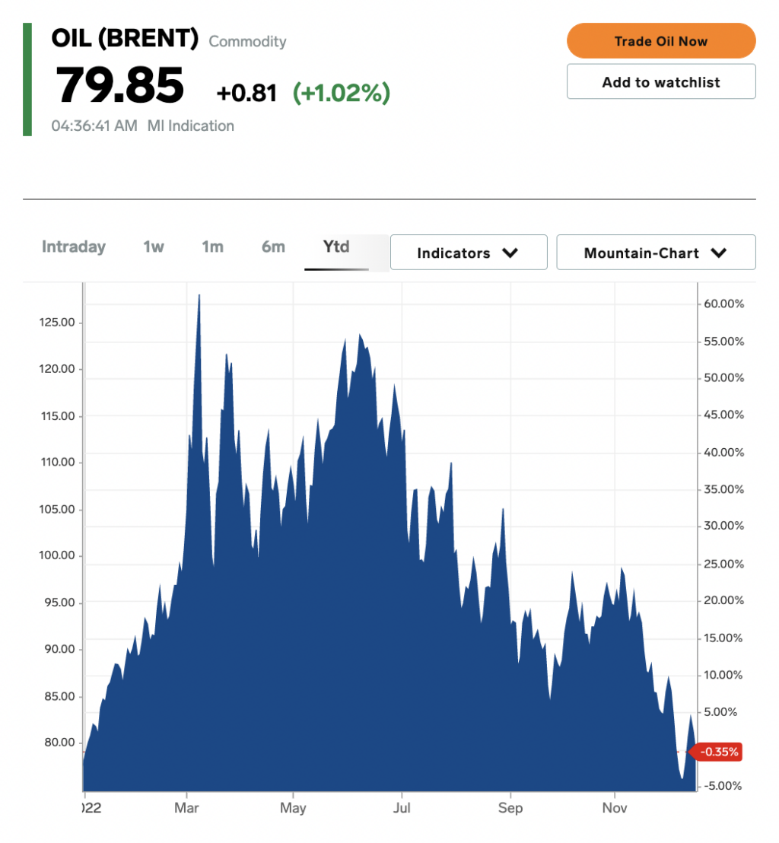This screenshot has height=843, width=779.
Task: Select the Ytd tab
Action: tap(336, 247)
